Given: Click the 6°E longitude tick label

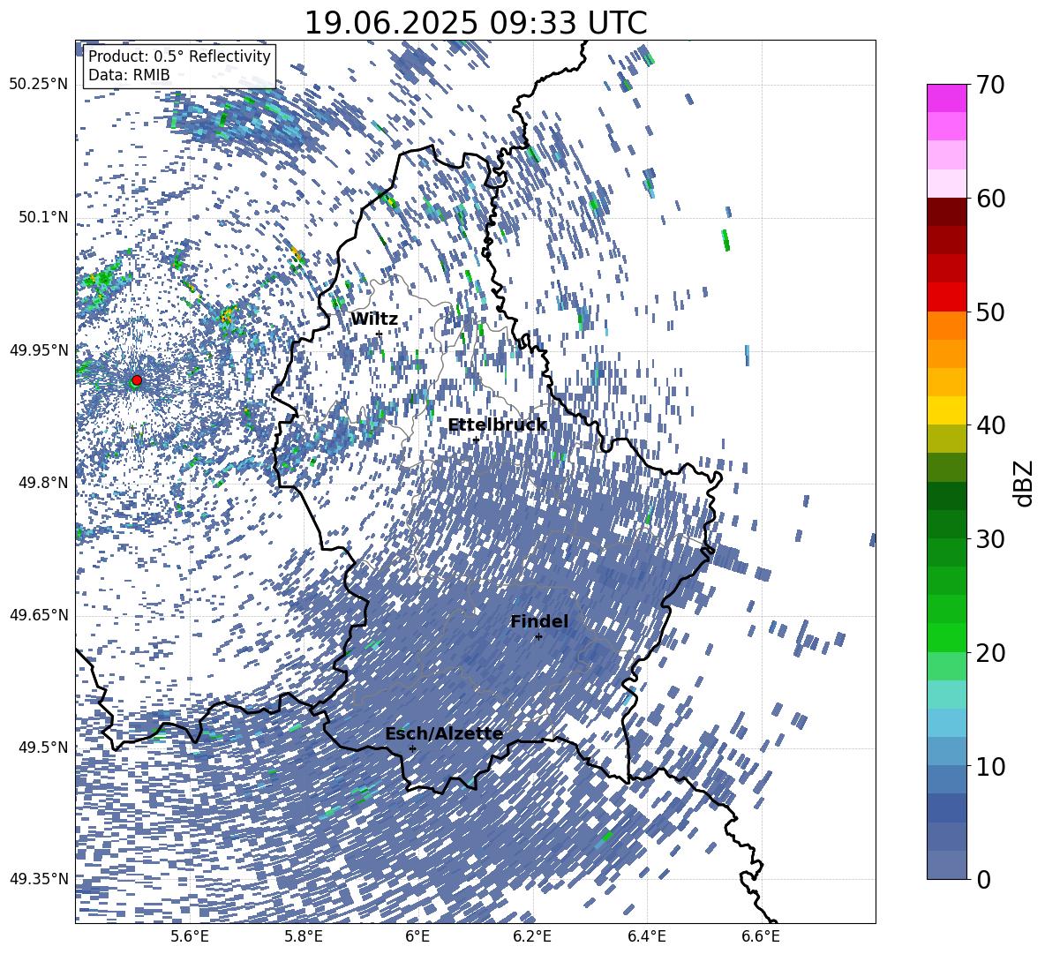Looking at the screenshot, I should (x=417, y=936).
